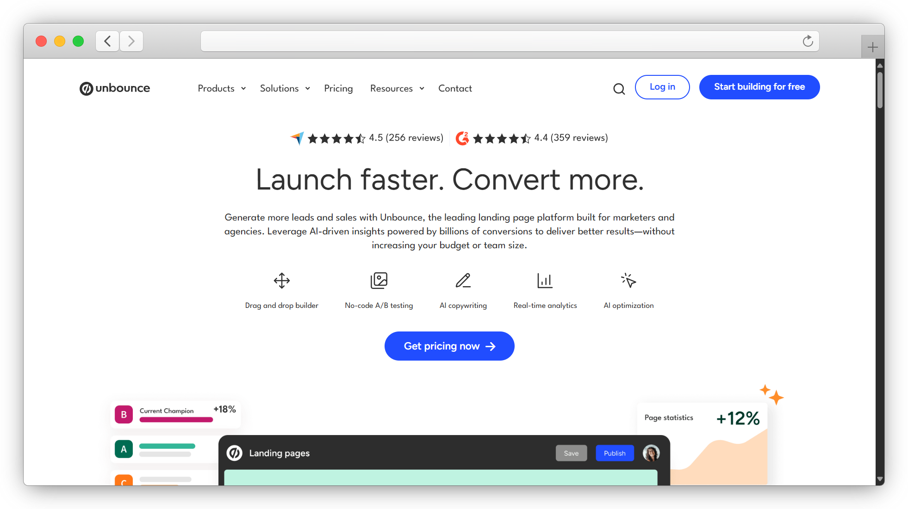Open the Solutions dropdown
This screenshot has height=509, width=908.
pyautogui.click(x=285, y=88)
